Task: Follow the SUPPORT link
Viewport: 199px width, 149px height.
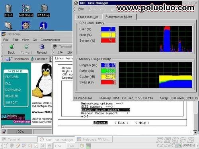Action: pos(12,103)
